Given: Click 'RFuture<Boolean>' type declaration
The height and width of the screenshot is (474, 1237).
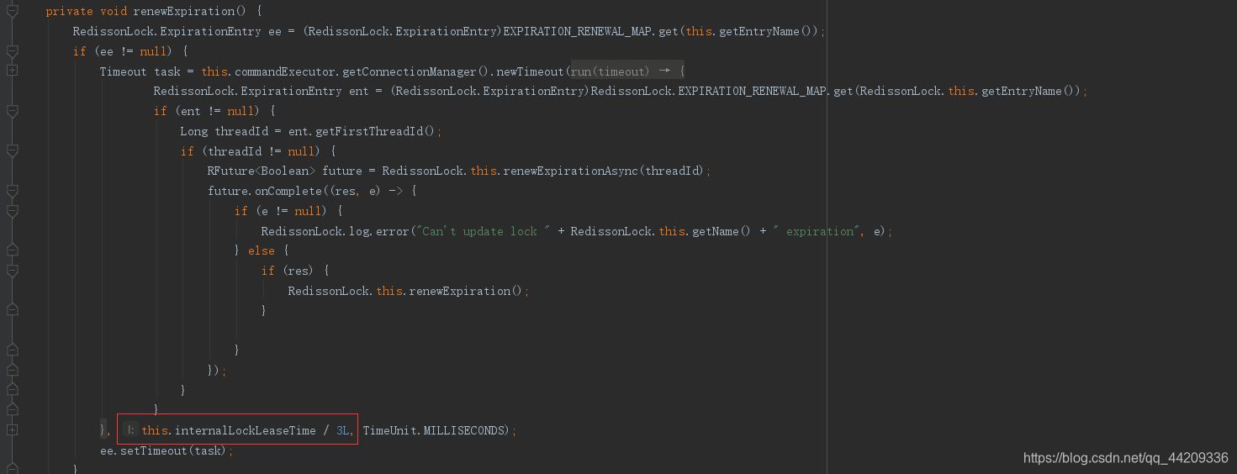Looking at the screenshot, I should tap(261, 171).
